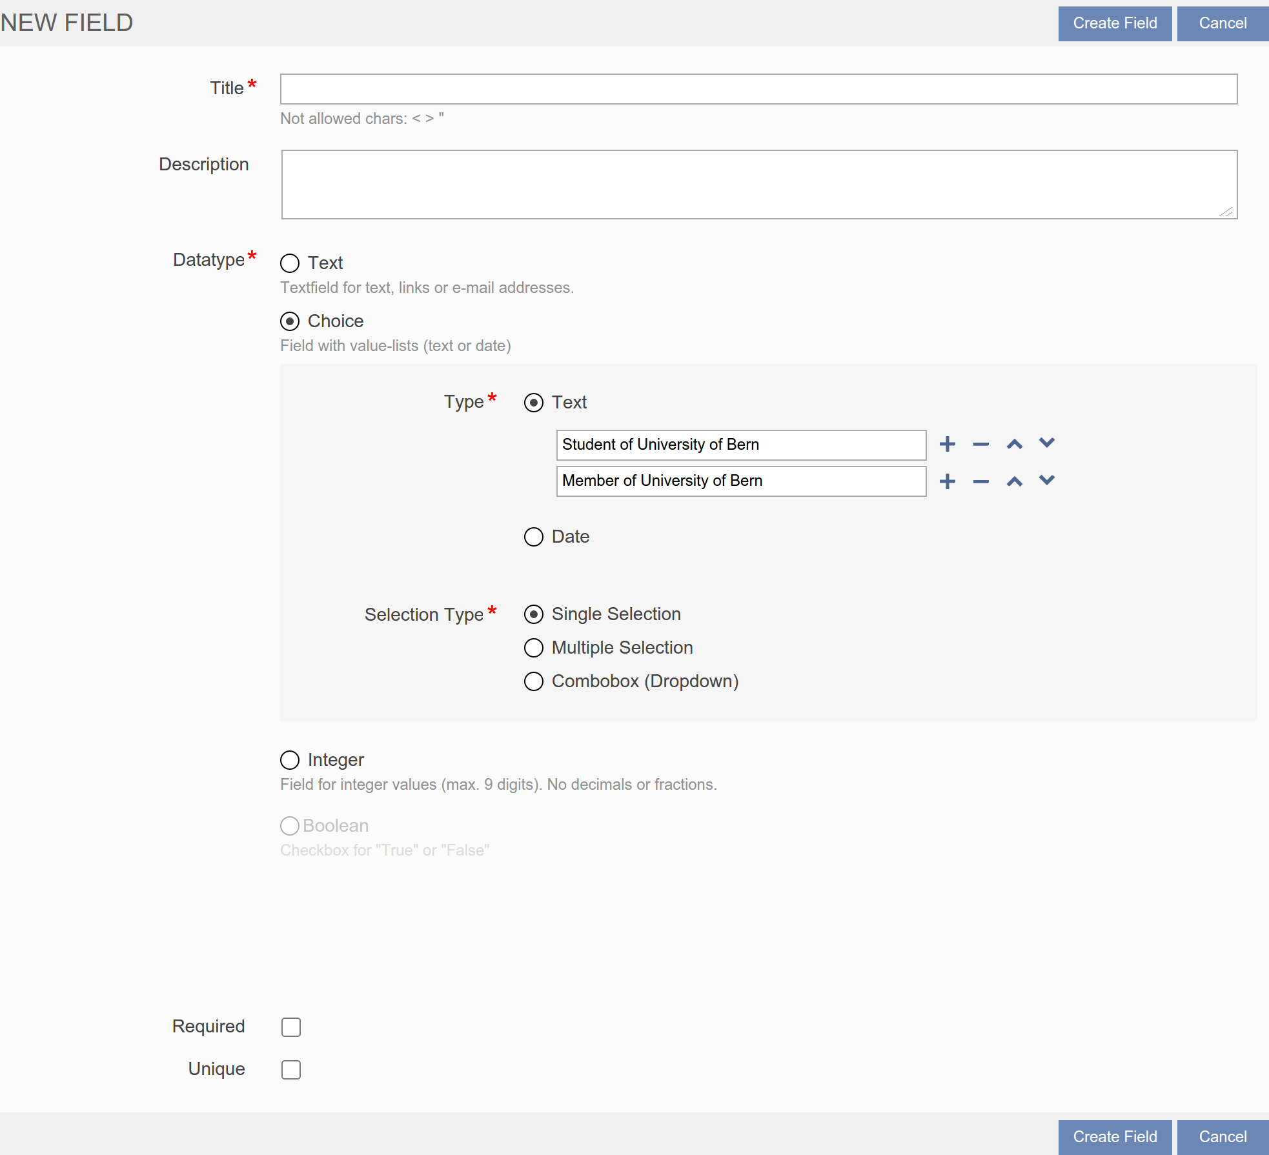The image size is (1269, 1155).
Task: Add a value after Member of University of Bern
Action: tap(947, 481)
